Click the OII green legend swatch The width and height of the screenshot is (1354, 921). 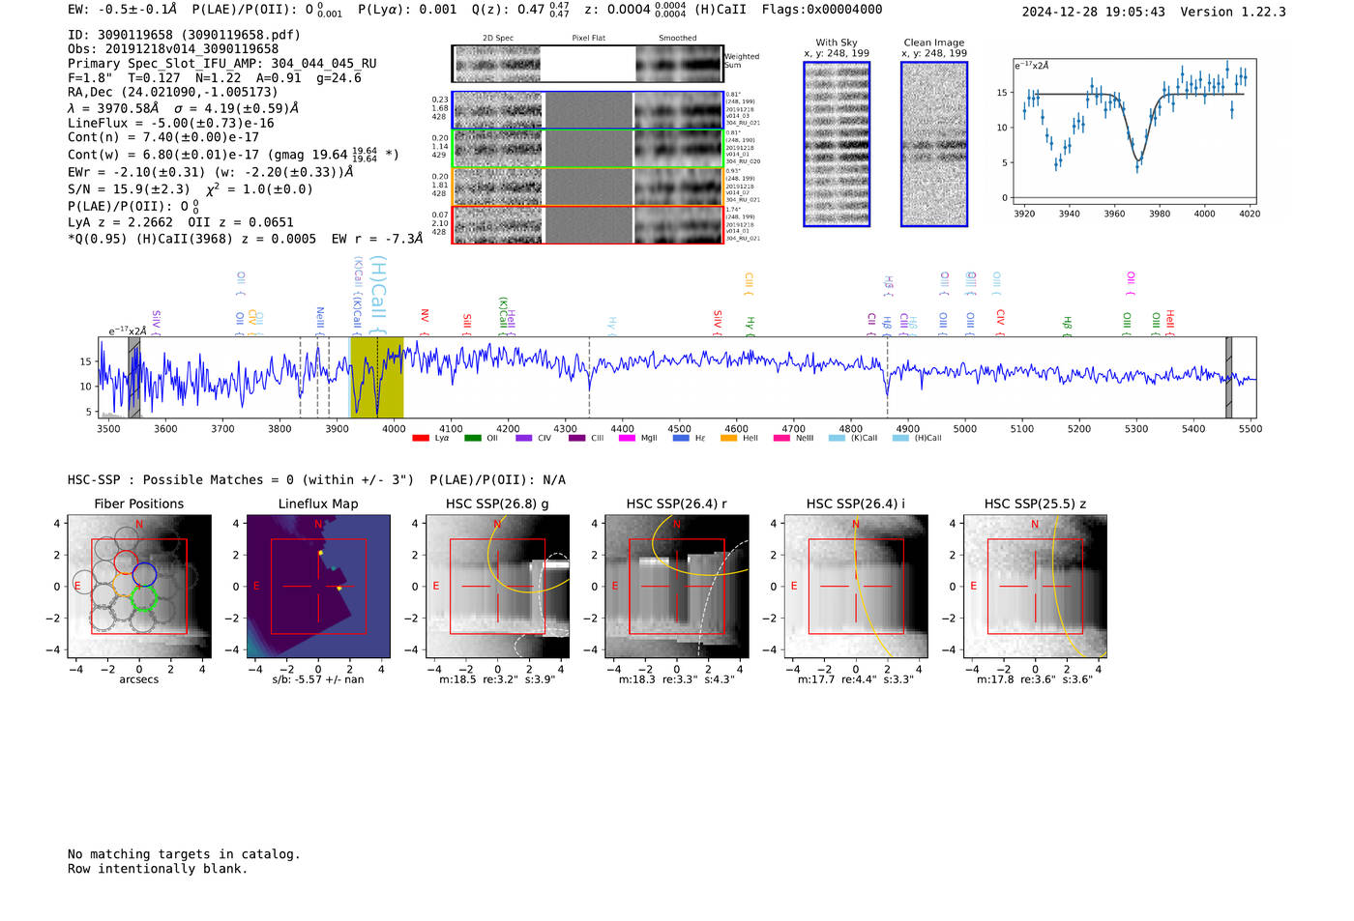point(473,438)
